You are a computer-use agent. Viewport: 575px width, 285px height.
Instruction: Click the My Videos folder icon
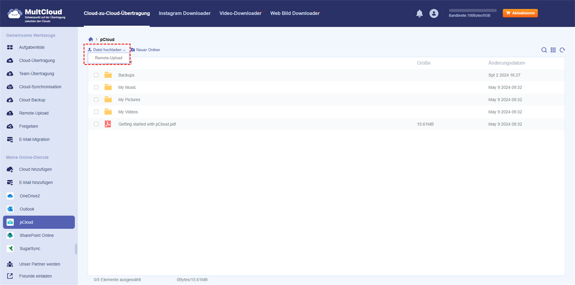click(108, 112)
